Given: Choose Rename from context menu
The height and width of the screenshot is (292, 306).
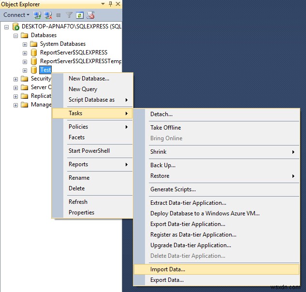Looking at the screenshot, I should point(92,178).
